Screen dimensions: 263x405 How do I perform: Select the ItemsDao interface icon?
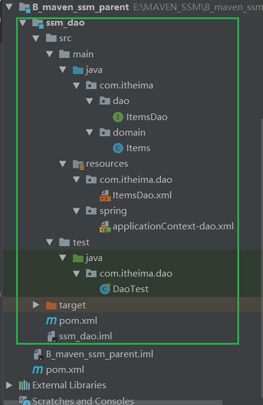[x=118, y=117]
